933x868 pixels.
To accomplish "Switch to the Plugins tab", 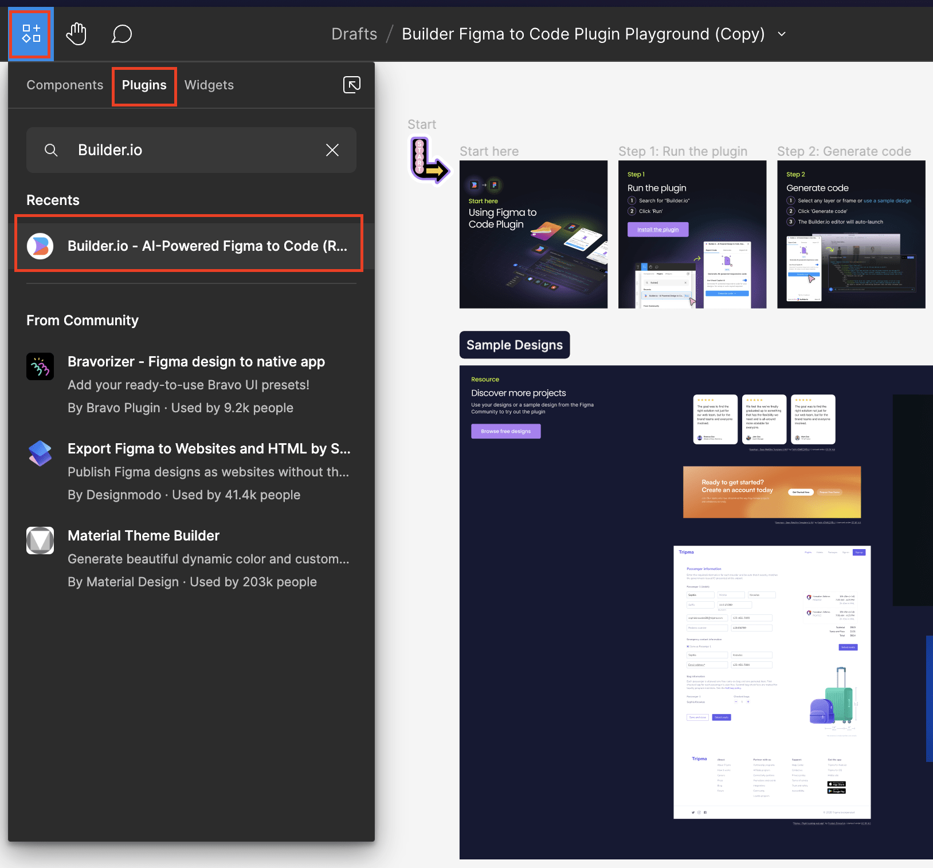I will click(x=144, y=85).
